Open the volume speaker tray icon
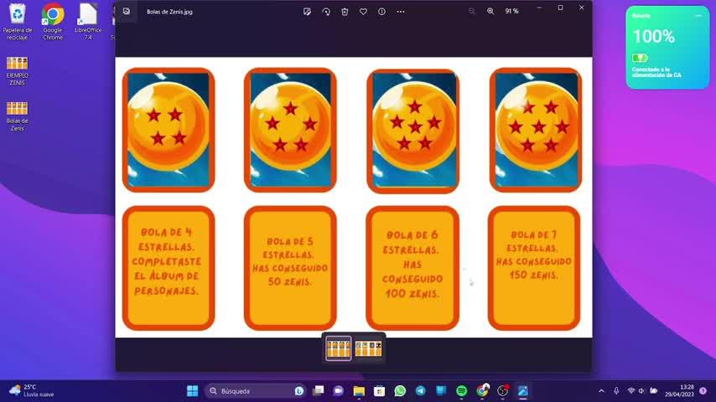Image resolution: width=716 pixels, height=402 pixels. click(641, 391)
